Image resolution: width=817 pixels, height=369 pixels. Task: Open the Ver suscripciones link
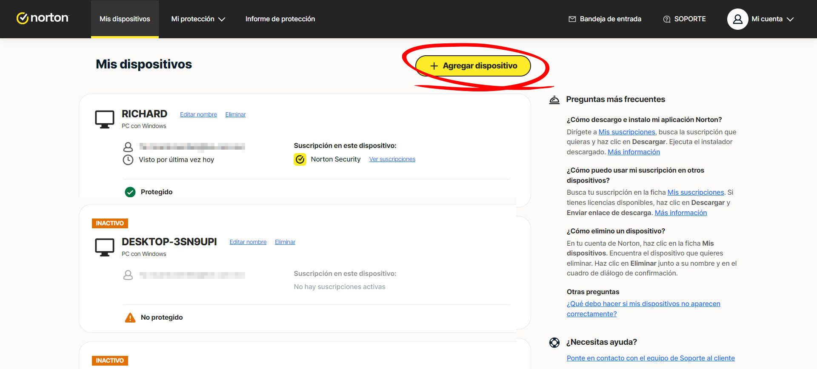point(392,159)
